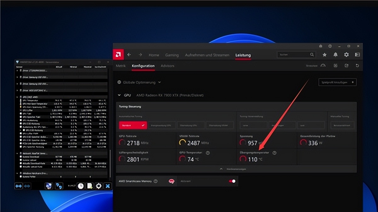Screen dimensions: 378x212
Task: Collapse the GPU section chevron
Action: (x=119, y=95)
